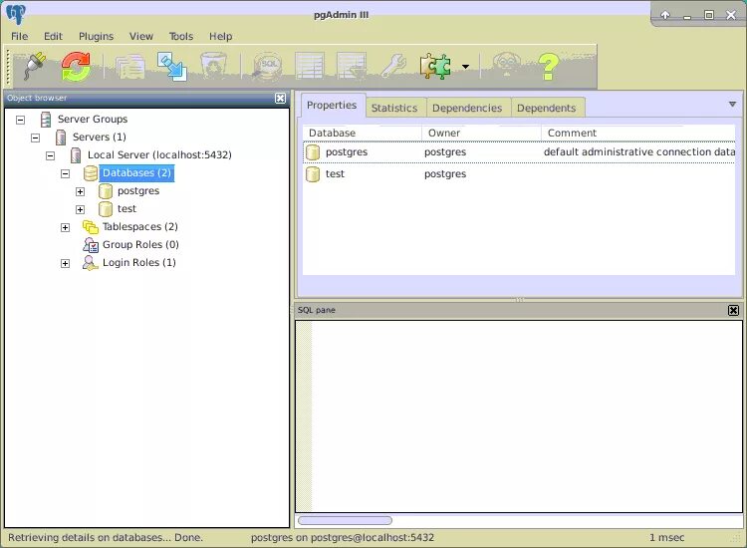Open the File menu
The image size is (747, 548).
(x=20, y=36)
